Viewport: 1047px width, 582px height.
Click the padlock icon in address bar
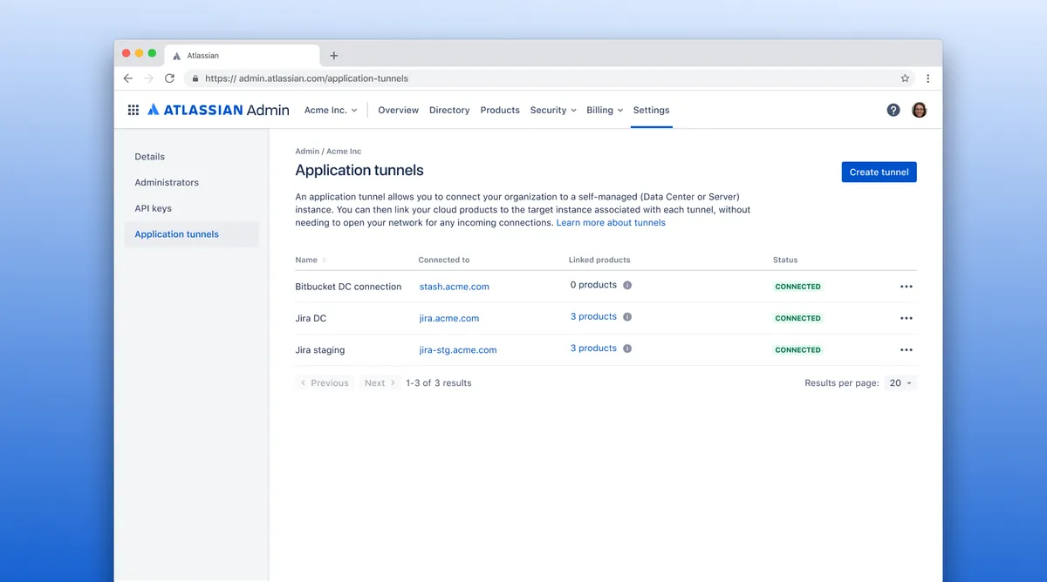(195, 78)
